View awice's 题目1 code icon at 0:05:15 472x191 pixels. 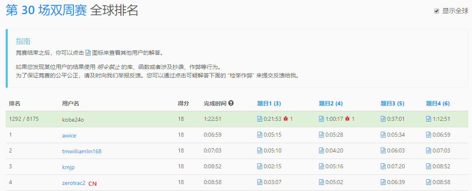pos(260,135)
